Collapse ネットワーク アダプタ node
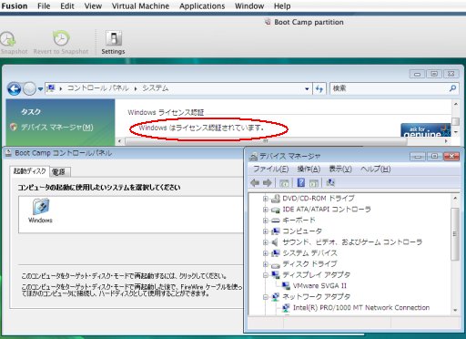 [x=265, y=297]
